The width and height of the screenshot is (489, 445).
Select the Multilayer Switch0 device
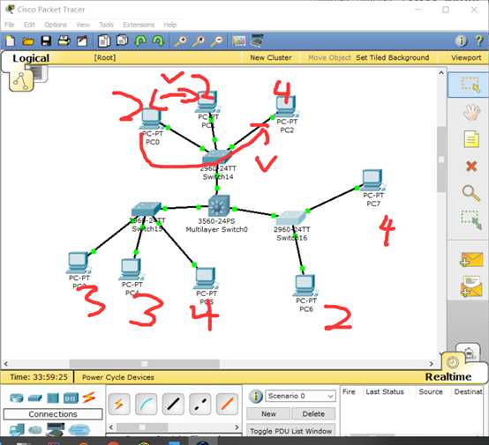(x=219, y=206)
